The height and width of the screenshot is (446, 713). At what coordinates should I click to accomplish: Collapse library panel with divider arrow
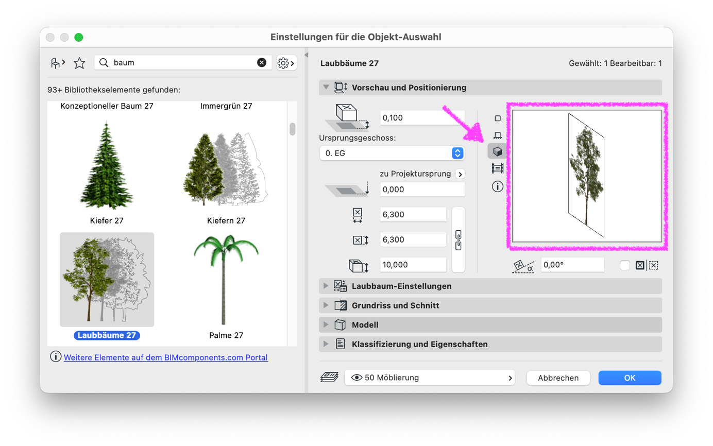tap(306, 55)
